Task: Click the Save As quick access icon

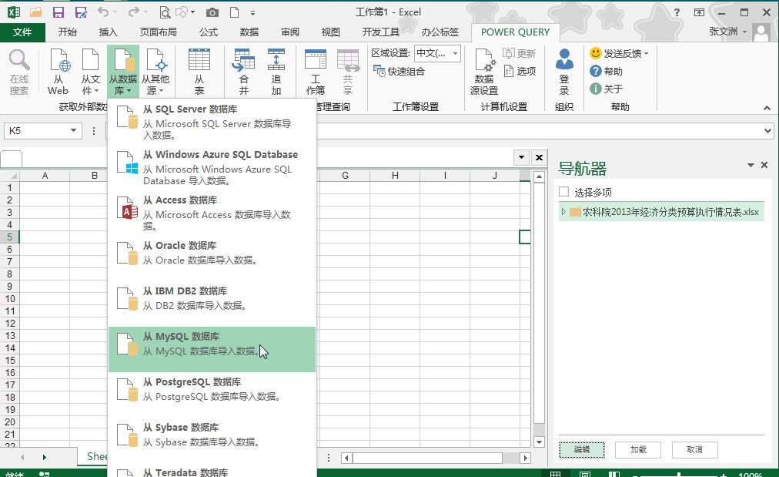Action: tap(81, 12)
